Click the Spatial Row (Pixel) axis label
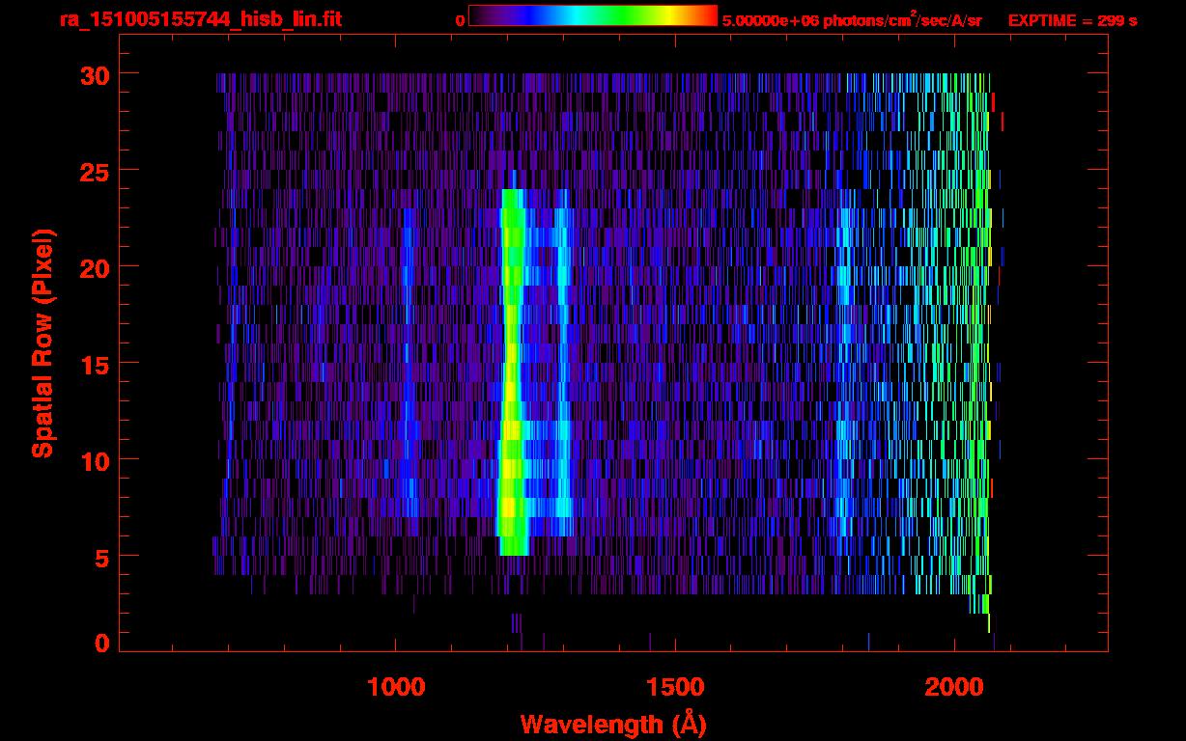 [x=42, y=343]
